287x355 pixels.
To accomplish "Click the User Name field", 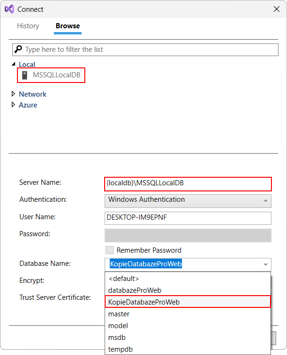I will 188,218.
